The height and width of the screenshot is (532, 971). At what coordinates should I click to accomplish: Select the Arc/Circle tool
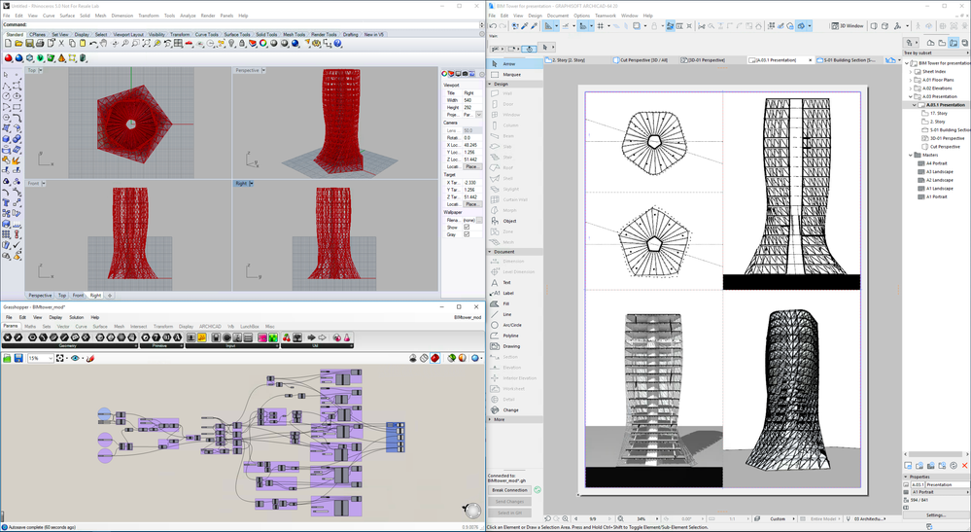511,325
